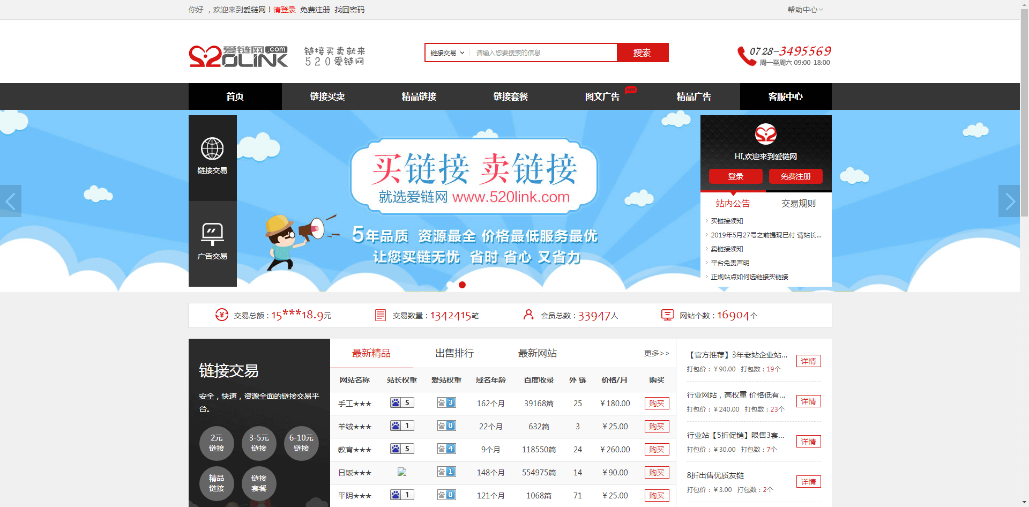The height and width of the screenshot is (507, 1029).
Task: Click the 免费注册 button in welcome panel
Action: click(795, 176)
